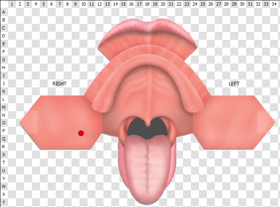The height and width of the screenshot is (207, 280).
Task: Select the RIGHT label text
Action: click(x=60, y=84)
